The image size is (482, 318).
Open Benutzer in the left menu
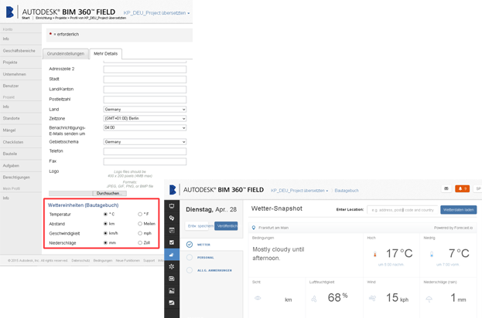point(11,86)
